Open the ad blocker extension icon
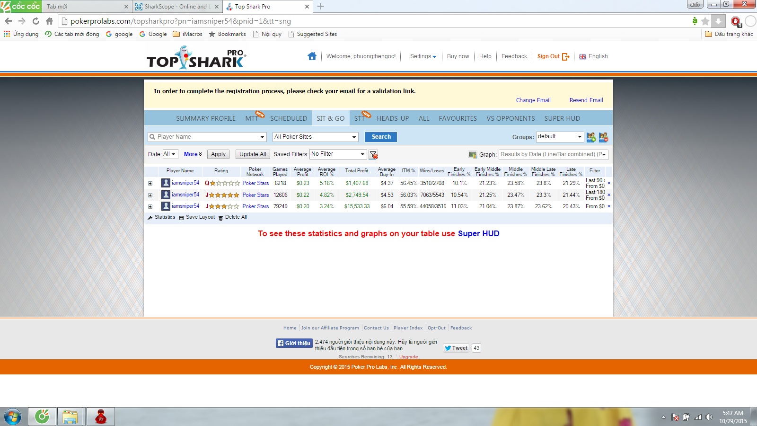 (736, 21)
